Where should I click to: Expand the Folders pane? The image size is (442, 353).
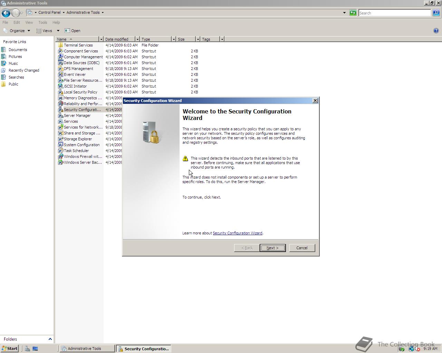click(50, 339)
